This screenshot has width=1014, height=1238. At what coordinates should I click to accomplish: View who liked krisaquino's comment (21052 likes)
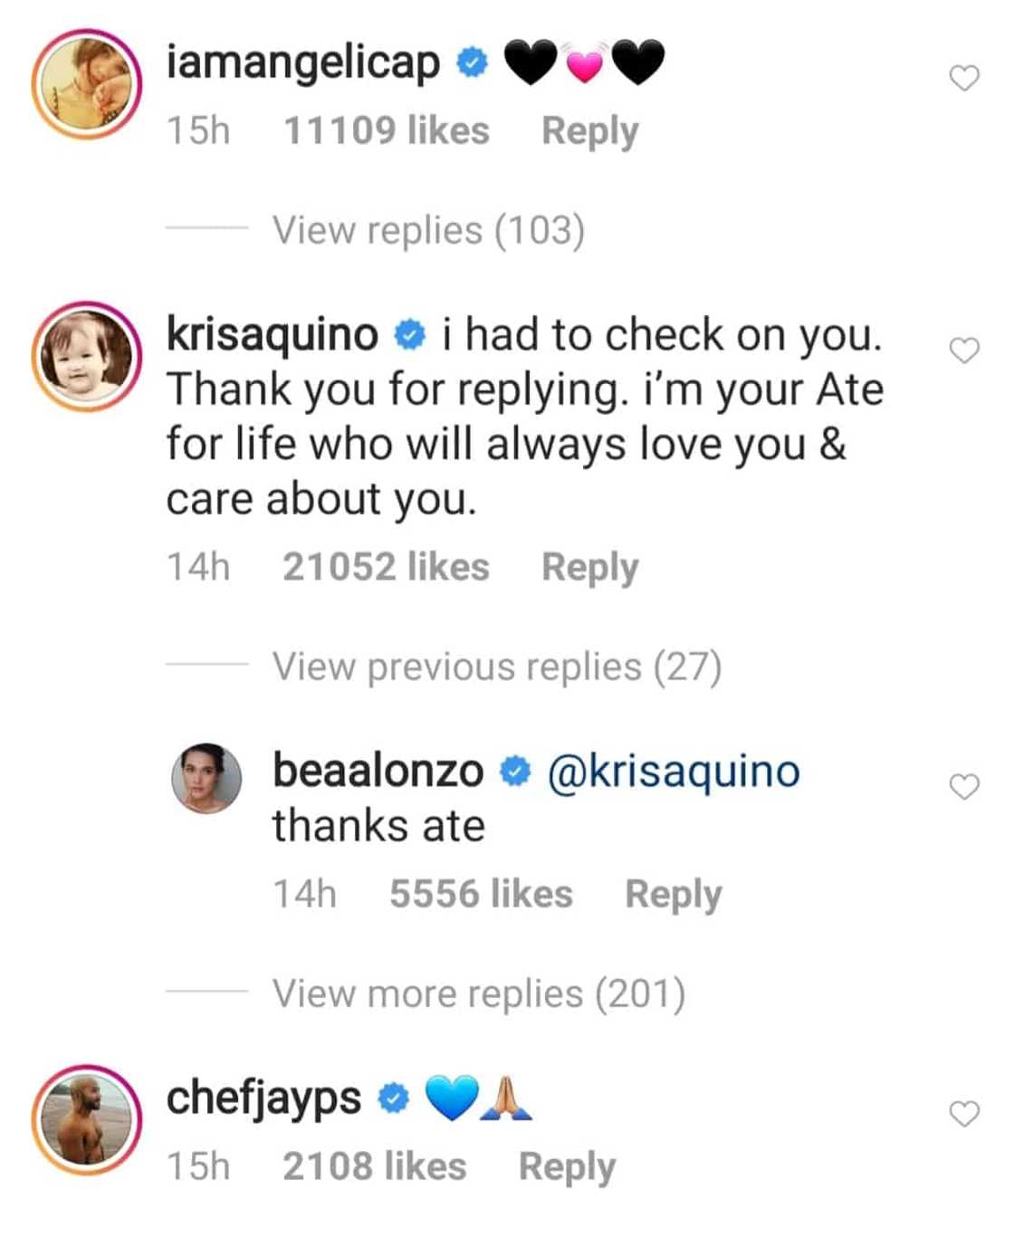[x=386, y=568]
